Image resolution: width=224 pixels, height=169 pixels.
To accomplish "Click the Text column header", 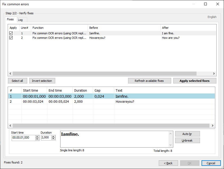I will coord(164,90).
